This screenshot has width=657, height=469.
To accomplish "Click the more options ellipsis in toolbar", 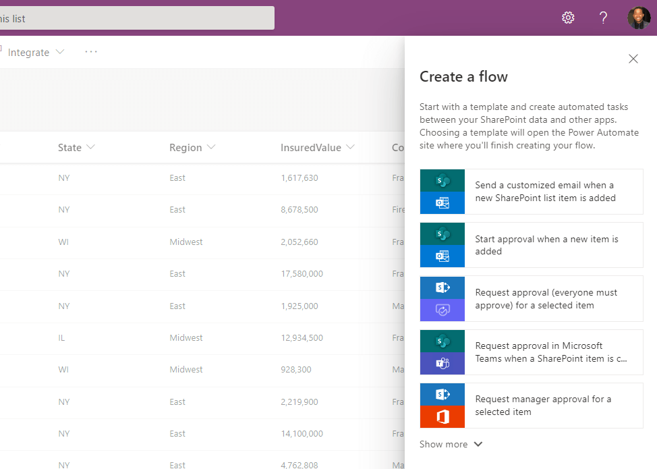I will pos(91,52).
